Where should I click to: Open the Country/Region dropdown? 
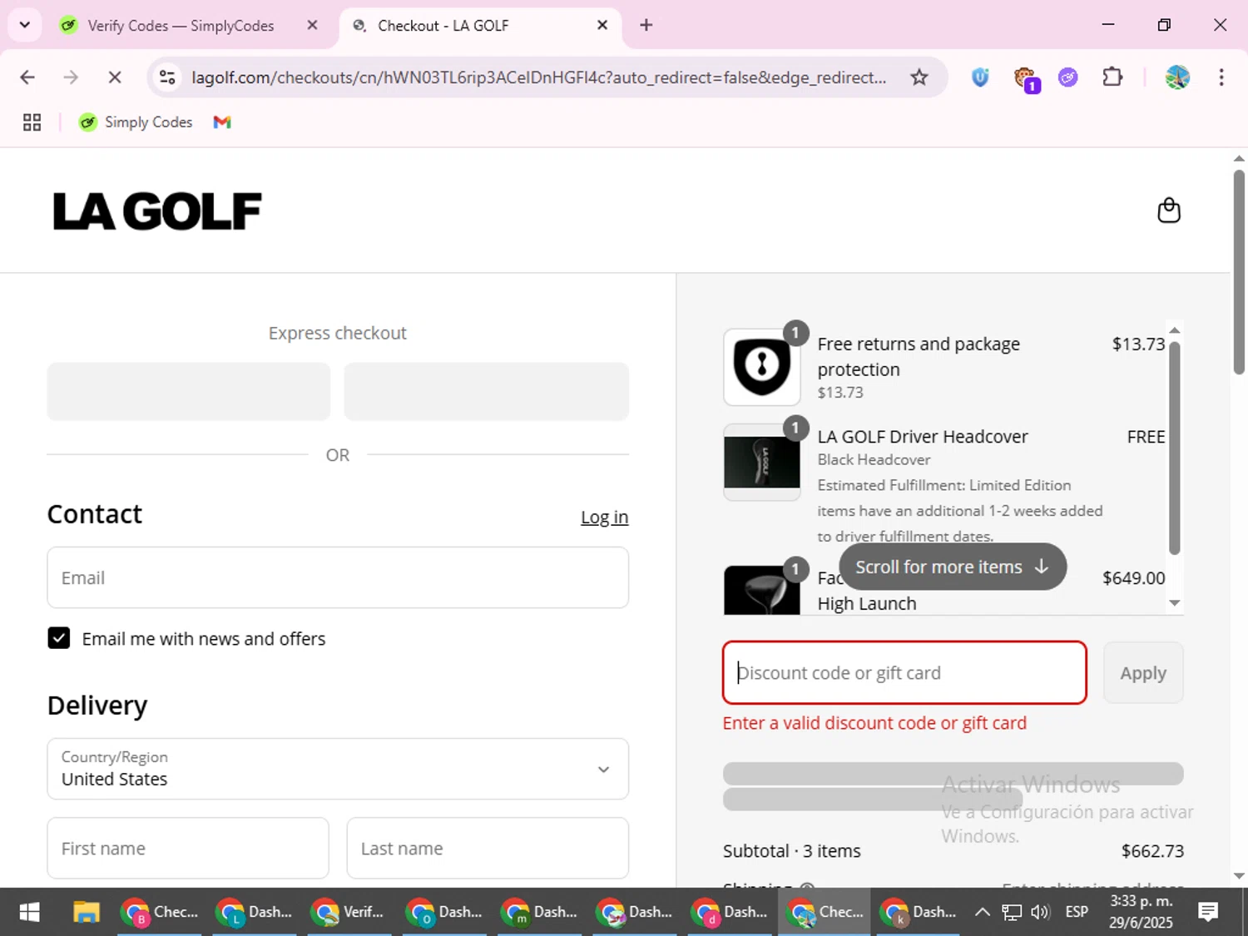pyautogui.click(x=338, y=769)
